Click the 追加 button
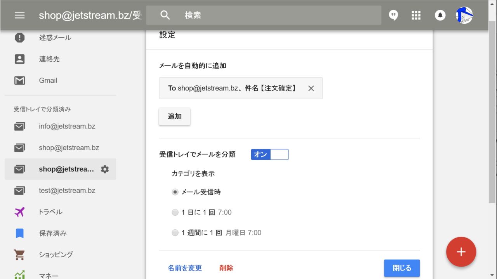The image size is (497, 279). point(174,116)
